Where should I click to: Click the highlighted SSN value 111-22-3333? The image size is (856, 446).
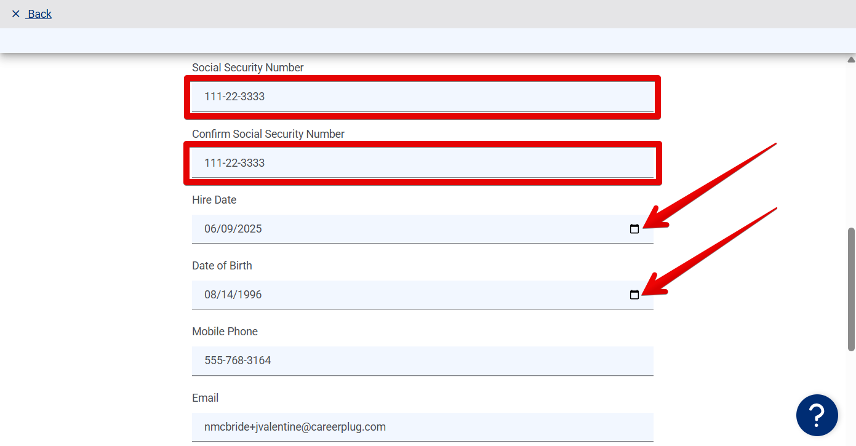pos(234,97)
